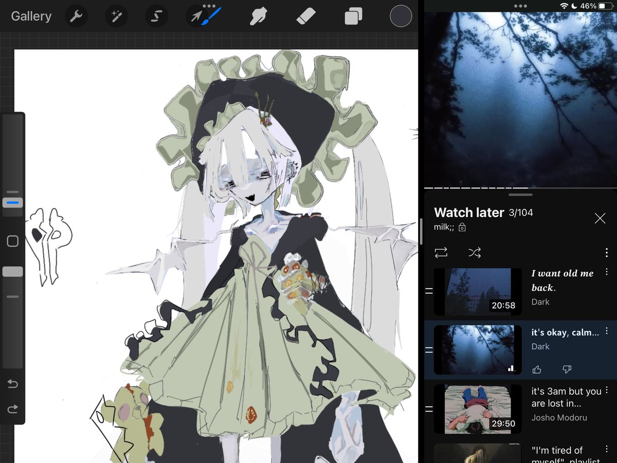Tap the 'Watch later' playlist title

[x=469, y=212]
